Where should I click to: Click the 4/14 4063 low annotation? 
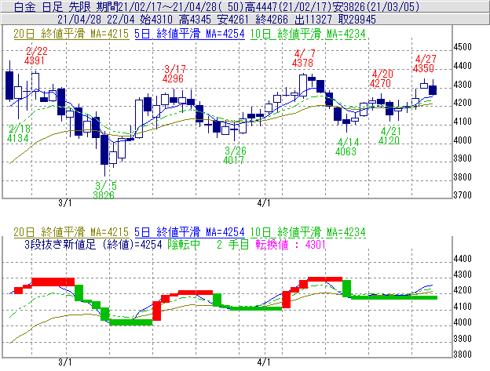(347, 147)
